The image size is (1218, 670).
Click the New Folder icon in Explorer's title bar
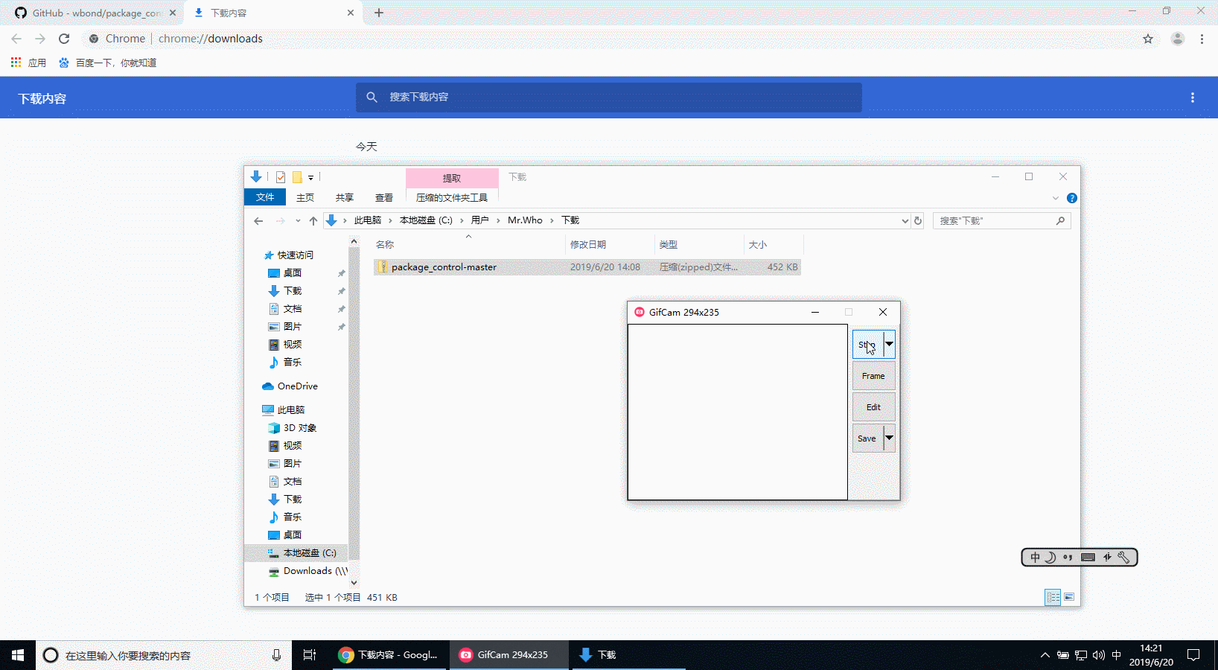(297, 177)
